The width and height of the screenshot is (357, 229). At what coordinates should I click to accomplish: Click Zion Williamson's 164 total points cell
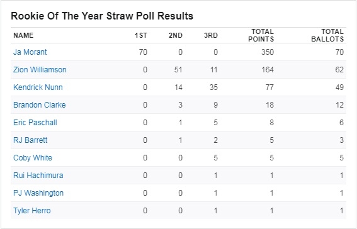click(268, 70)
